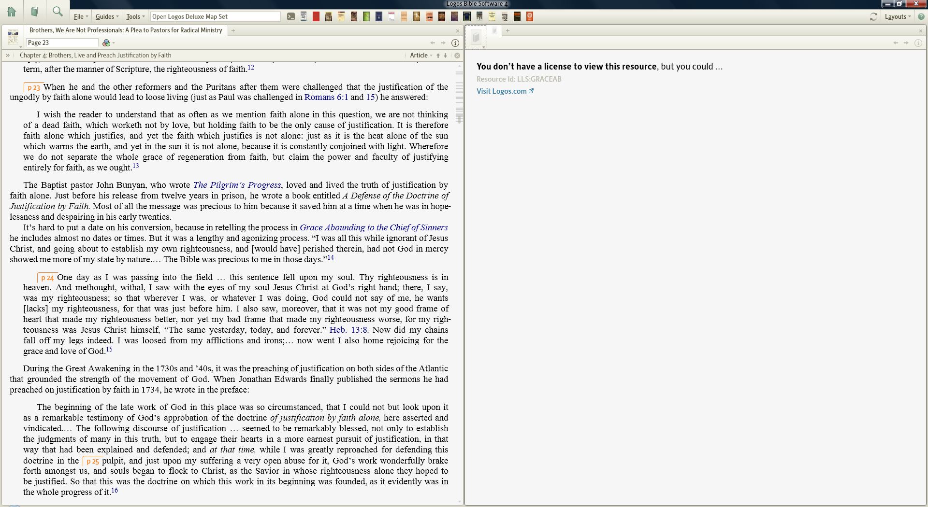Open the Guides menu
Viewport: 928px width, 507px height.
[107, 16]
